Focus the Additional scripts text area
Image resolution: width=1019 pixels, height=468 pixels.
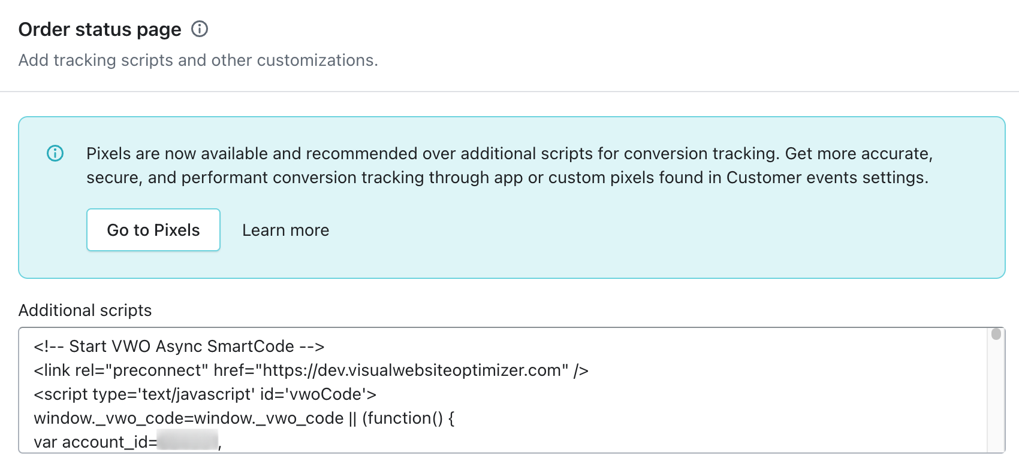(502, 390)
